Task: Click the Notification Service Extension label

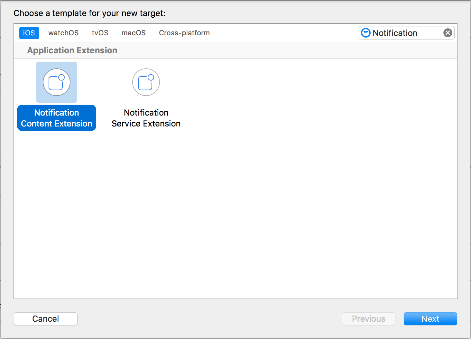Action: pos(146,118)
